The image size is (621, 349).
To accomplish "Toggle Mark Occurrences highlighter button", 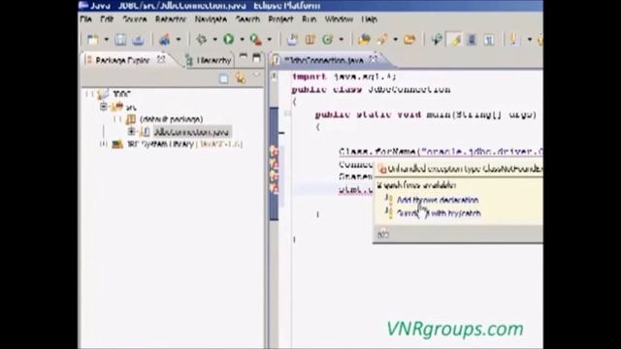I will 455,40.
